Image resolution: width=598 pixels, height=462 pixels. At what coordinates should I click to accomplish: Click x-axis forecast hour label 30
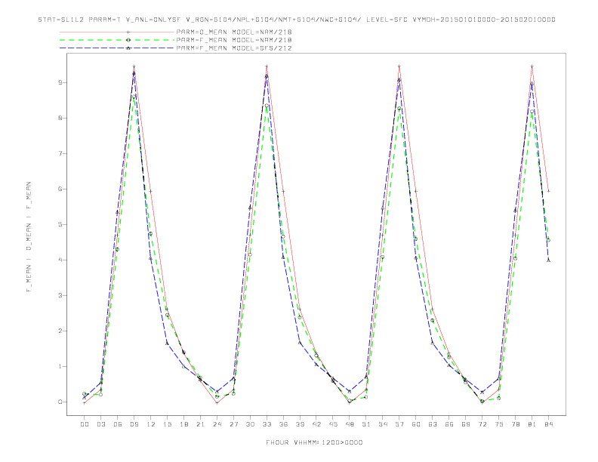250,424
